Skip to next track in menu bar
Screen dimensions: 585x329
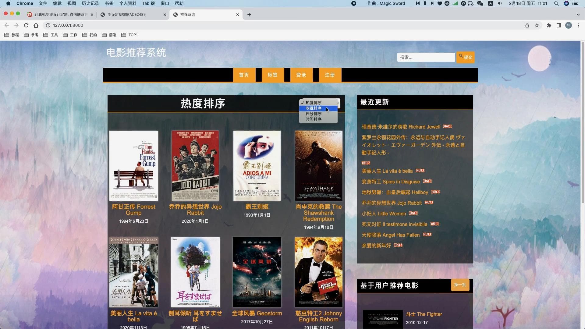click(x=432, y=3)
